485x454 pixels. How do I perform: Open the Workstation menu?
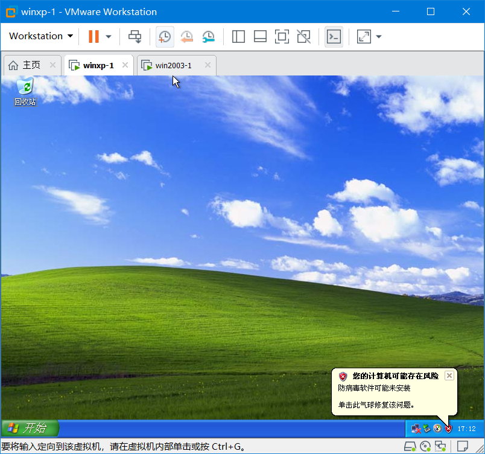(x=41, y=36)
